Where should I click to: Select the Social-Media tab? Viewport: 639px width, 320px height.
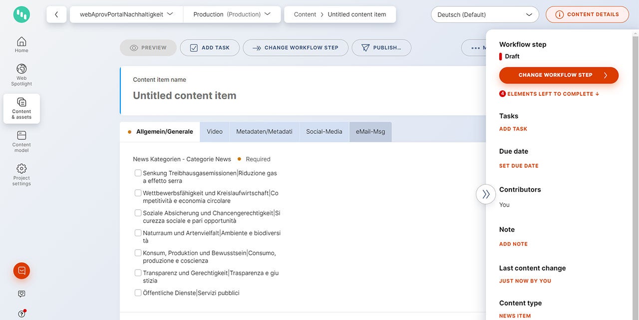tap(324, 132)
